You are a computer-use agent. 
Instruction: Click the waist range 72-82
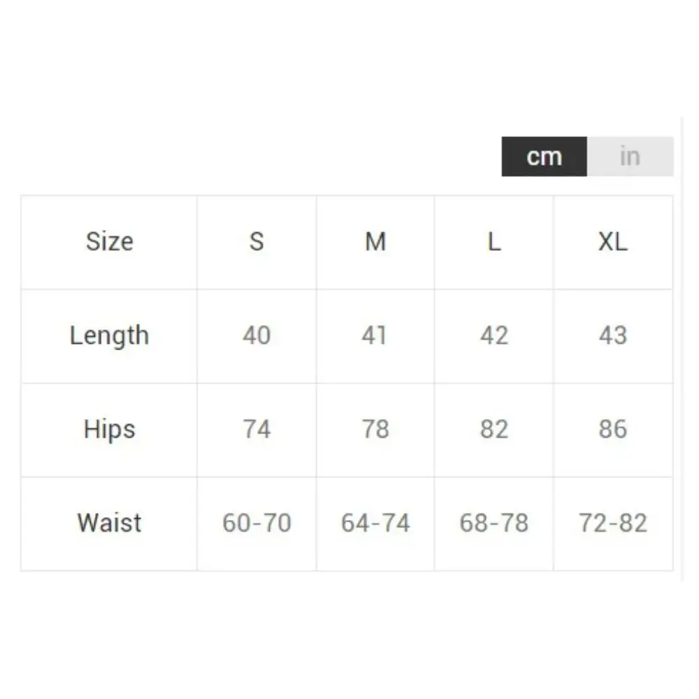coord(613,523)
